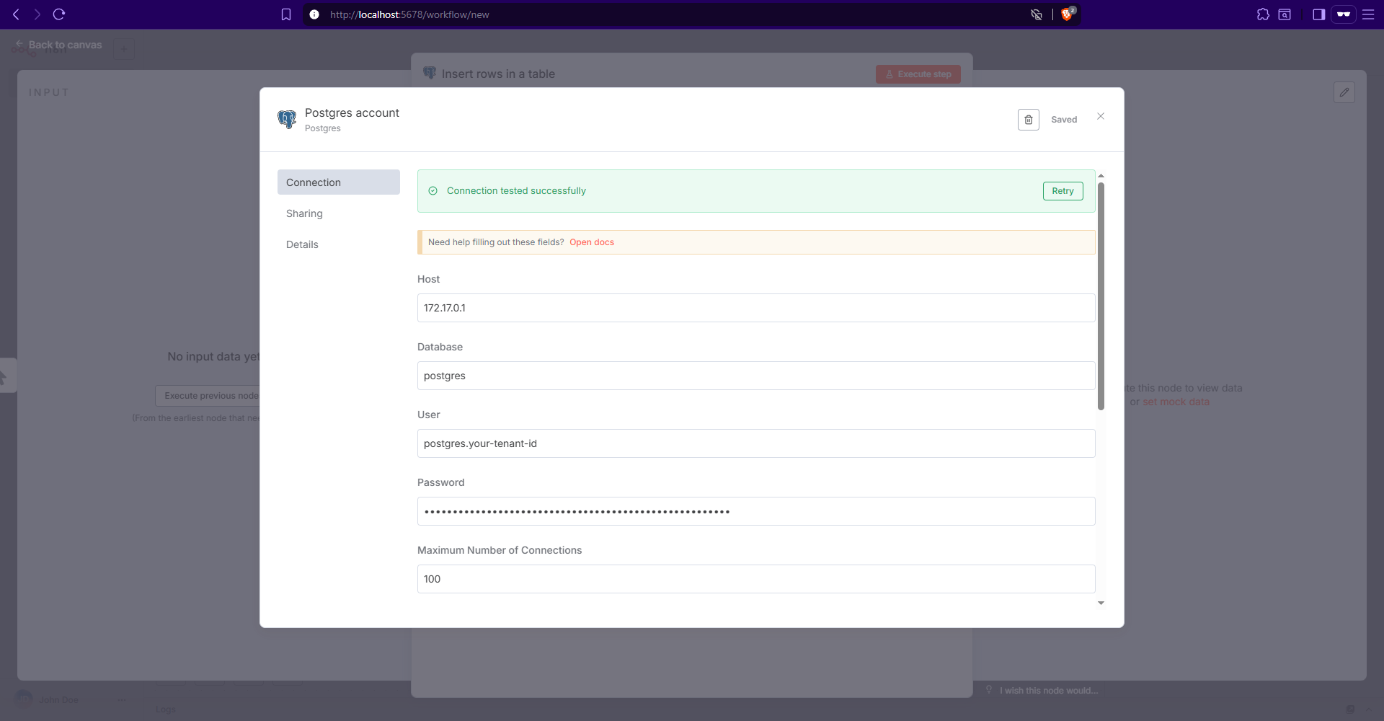This screenshot has width=1384, height=721.
Task: Reload the page with the refresh icon
Action: pyautogui.click(x=59, y=14)
